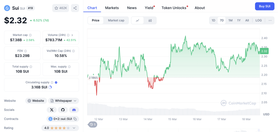Open the Discord social link
The width and height of the screenshot is (278, 132).
tap(74, 110)
